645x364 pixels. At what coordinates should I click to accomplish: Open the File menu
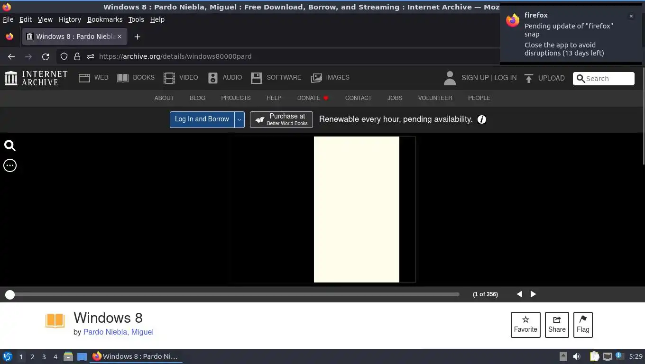click(8, 19)
